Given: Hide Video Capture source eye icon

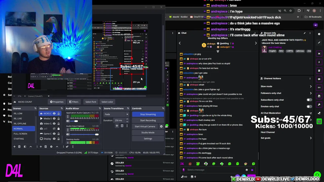Looking at the screenshot, I should point(54,124).
